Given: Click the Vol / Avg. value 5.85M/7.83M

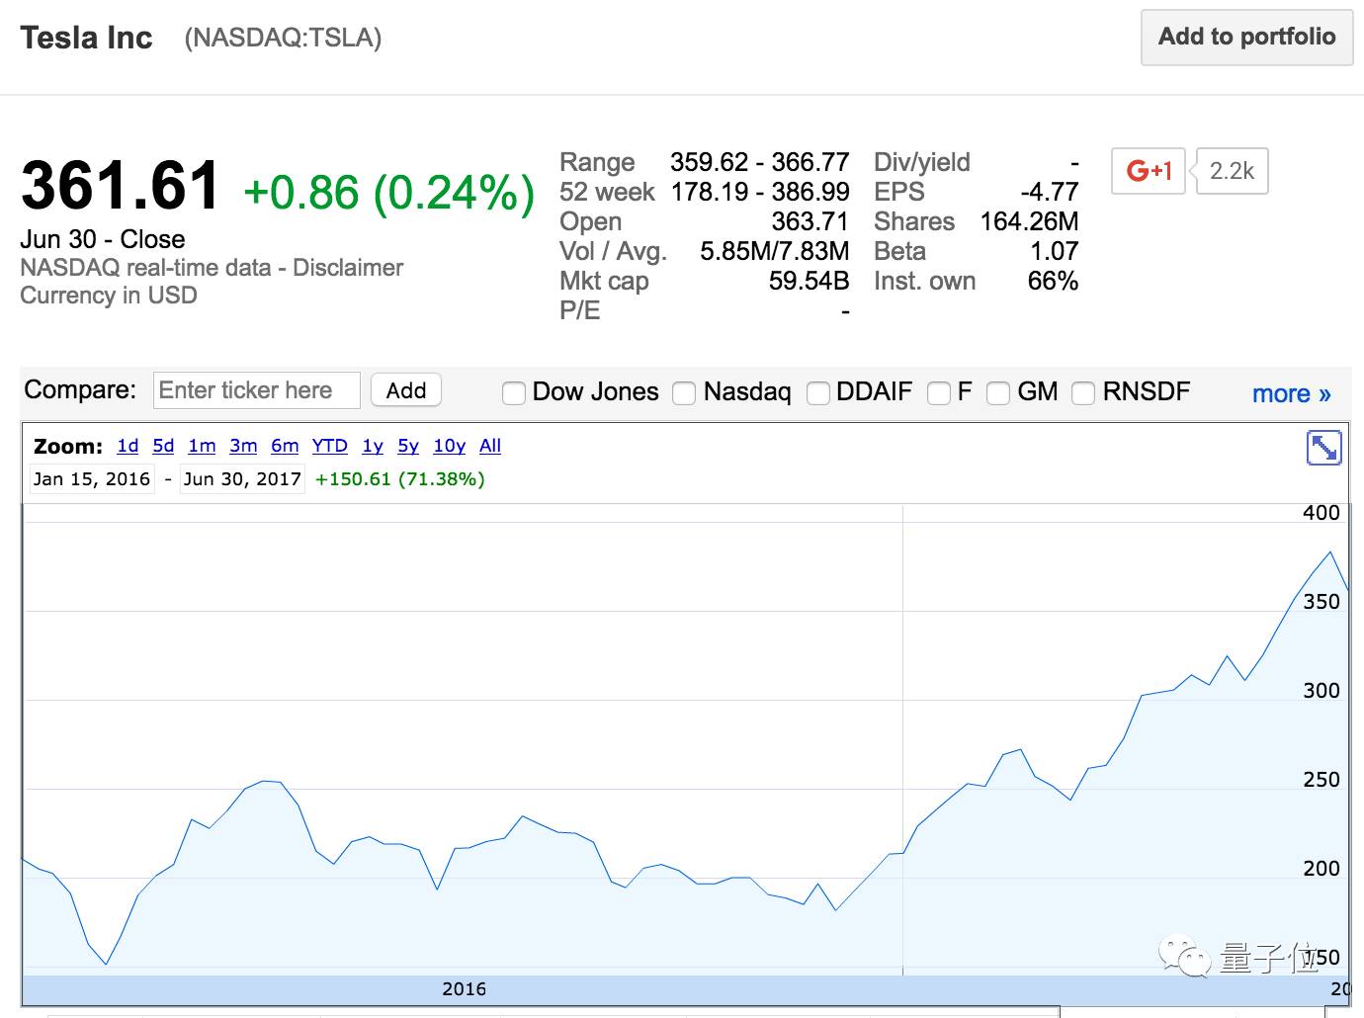Looking at the screenshot, I should tap(775, 251).
